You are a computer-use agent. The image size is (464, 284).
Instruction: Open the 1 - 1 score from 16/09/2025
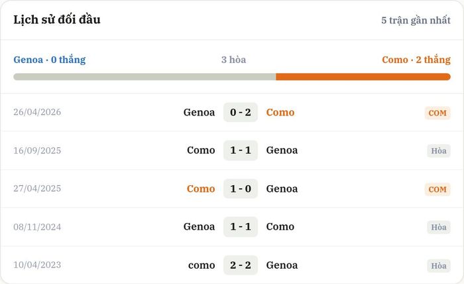[x=241, y=150]
